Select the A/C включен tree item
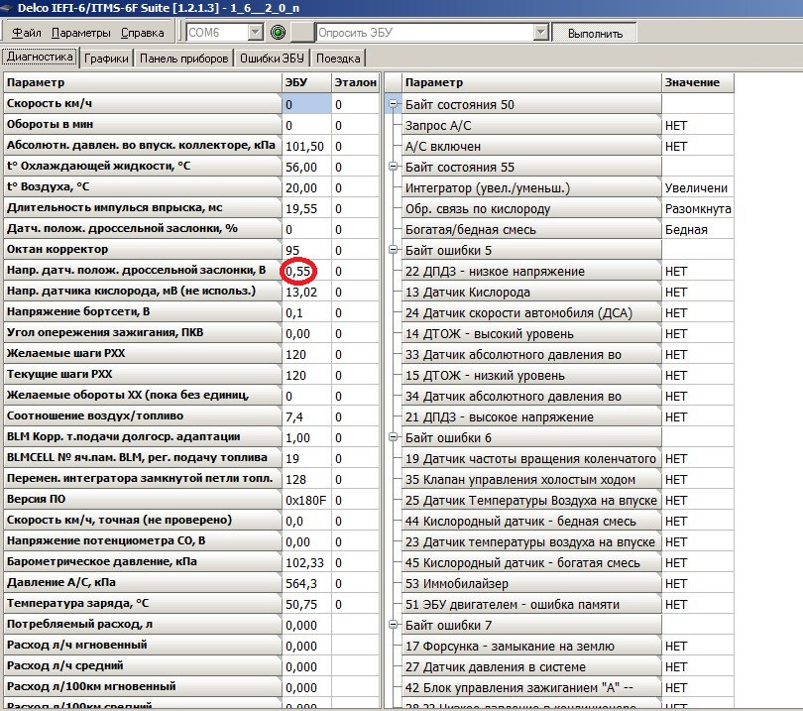Viewport: 803px width, 711px height. coord(531,147)
